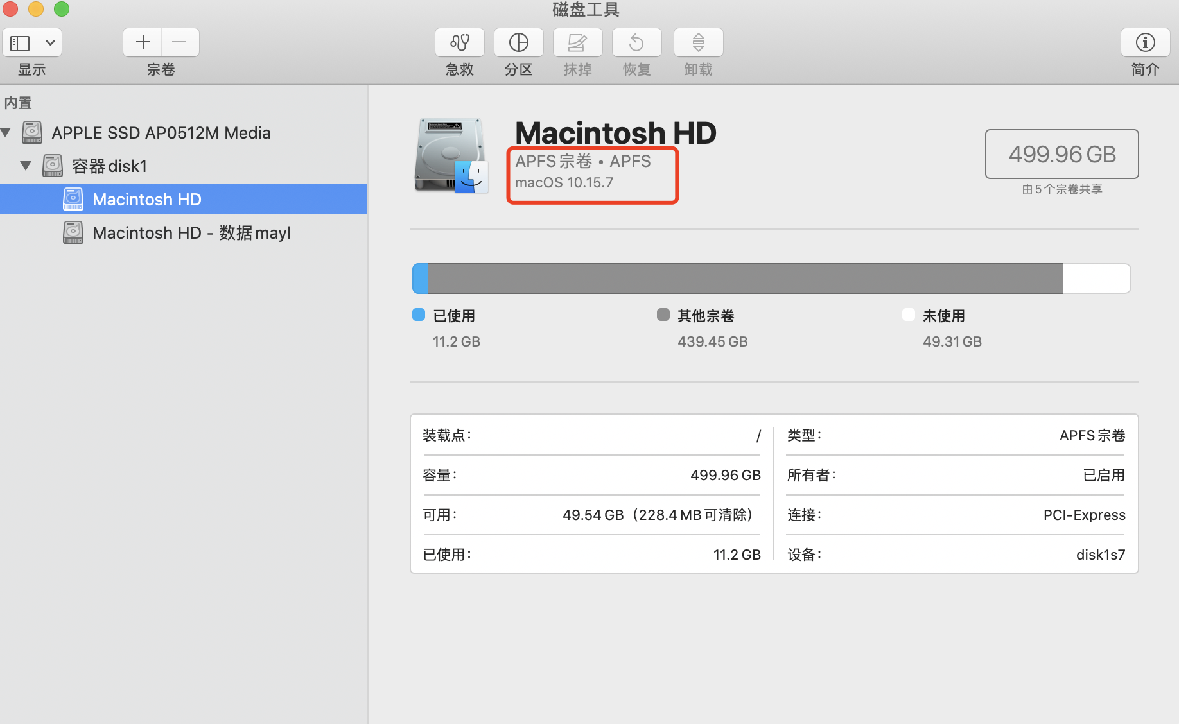The image size is (1179, 724).
Task: Open the display options dropdown chevron
Action: pyautogui.click(x=50, y=43)
